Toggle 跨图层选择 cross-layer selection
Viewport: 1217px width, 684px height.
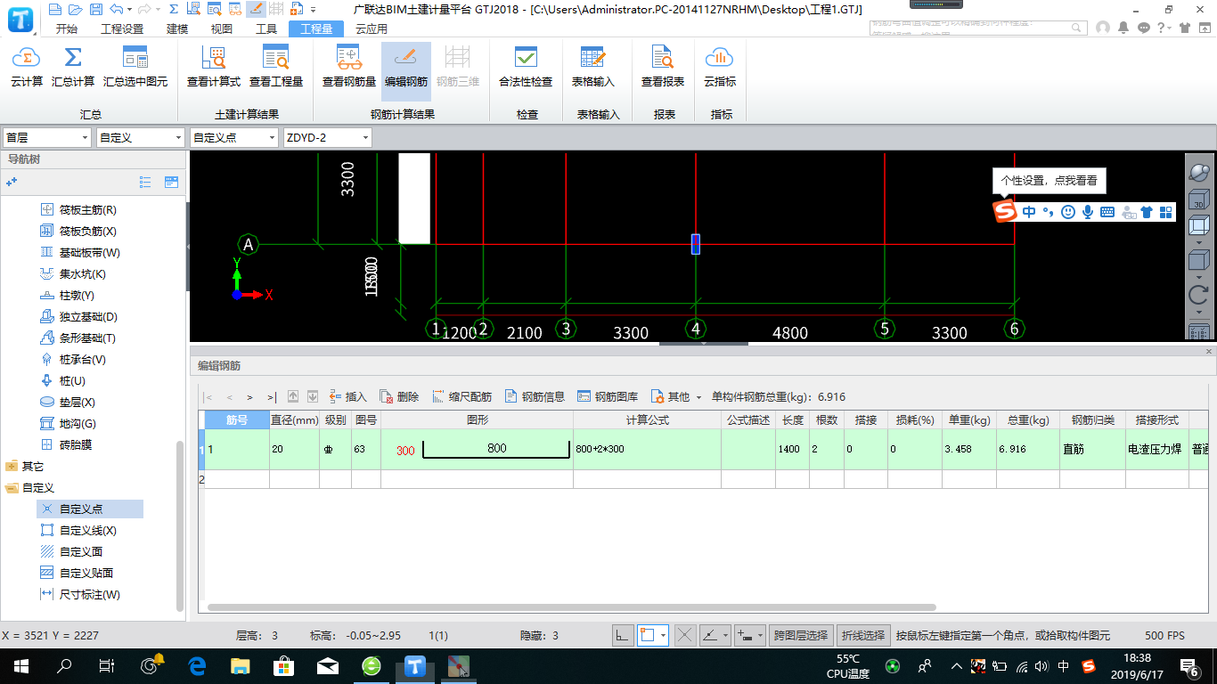click(801, 635)
